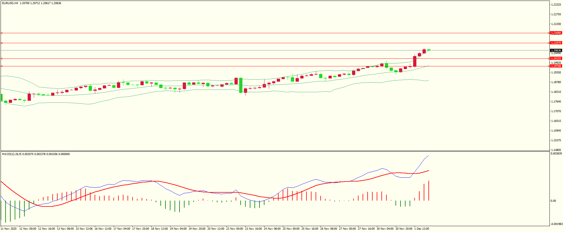The height and width of the screenshot is (232, 563).
Task: Click the 1.23325 price scale label
Action: coord(556,5)
